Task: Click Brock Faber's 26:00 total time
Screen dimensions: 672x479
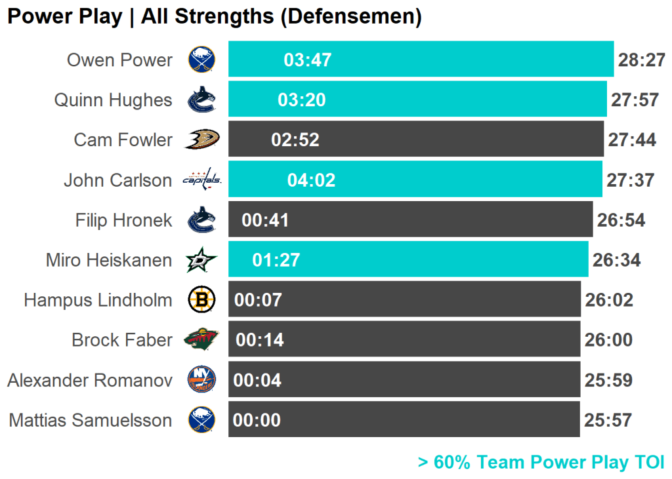Action: [x=608, y=340]
